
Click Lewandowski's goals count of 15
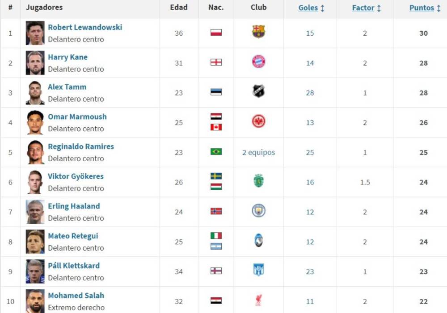point(310,33)
